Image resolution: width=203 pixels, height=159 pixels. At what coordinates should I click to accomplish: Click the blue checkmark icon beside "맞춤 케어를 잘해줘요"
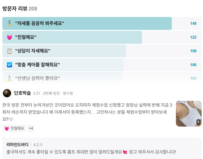click(9, 65)
